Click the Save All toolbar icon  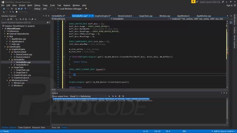[21, 9]
